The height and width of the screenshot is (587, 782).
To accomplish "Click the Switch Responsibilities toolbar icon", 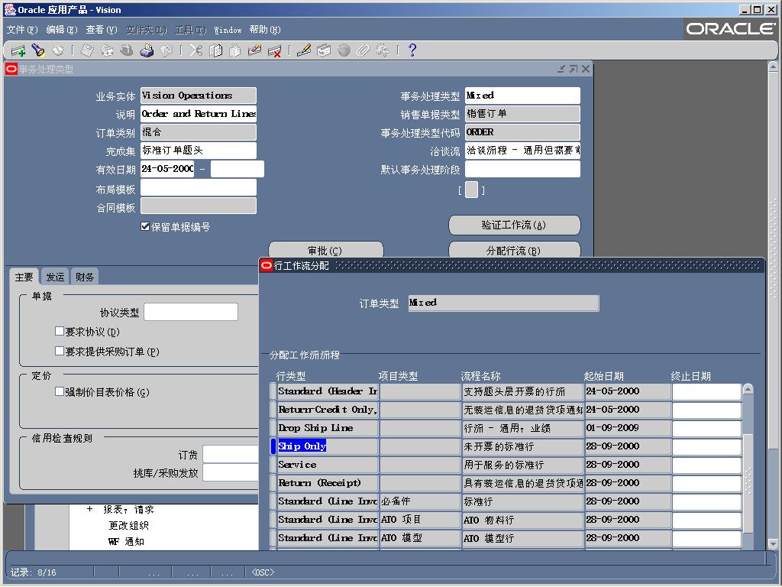I will 127,50.
